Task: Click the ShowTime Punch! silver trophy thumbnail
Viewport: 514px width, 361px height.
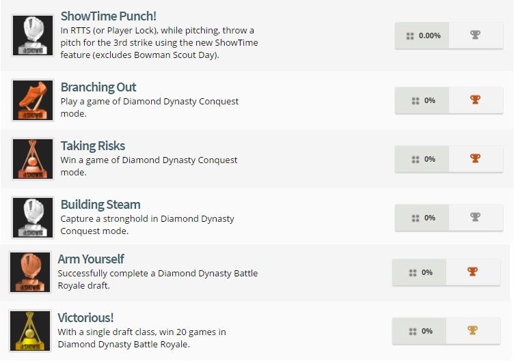Action: pos(33,35)
